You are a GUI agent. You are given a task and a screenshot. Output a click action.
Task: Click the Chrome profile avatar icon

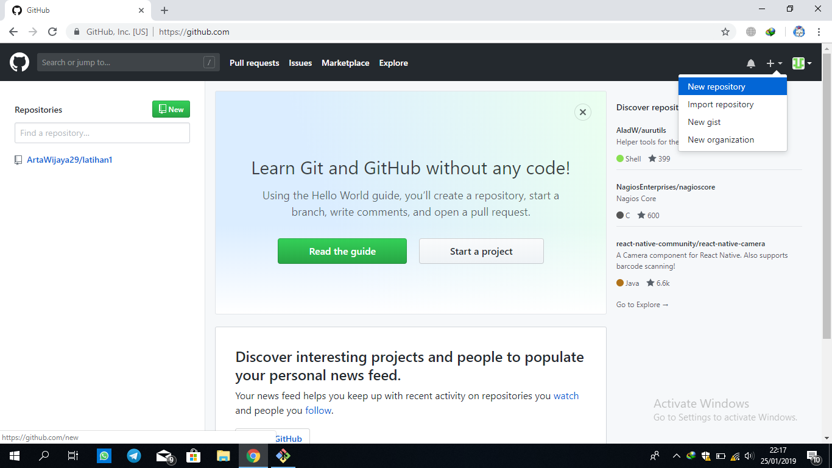tap(799, 32)
